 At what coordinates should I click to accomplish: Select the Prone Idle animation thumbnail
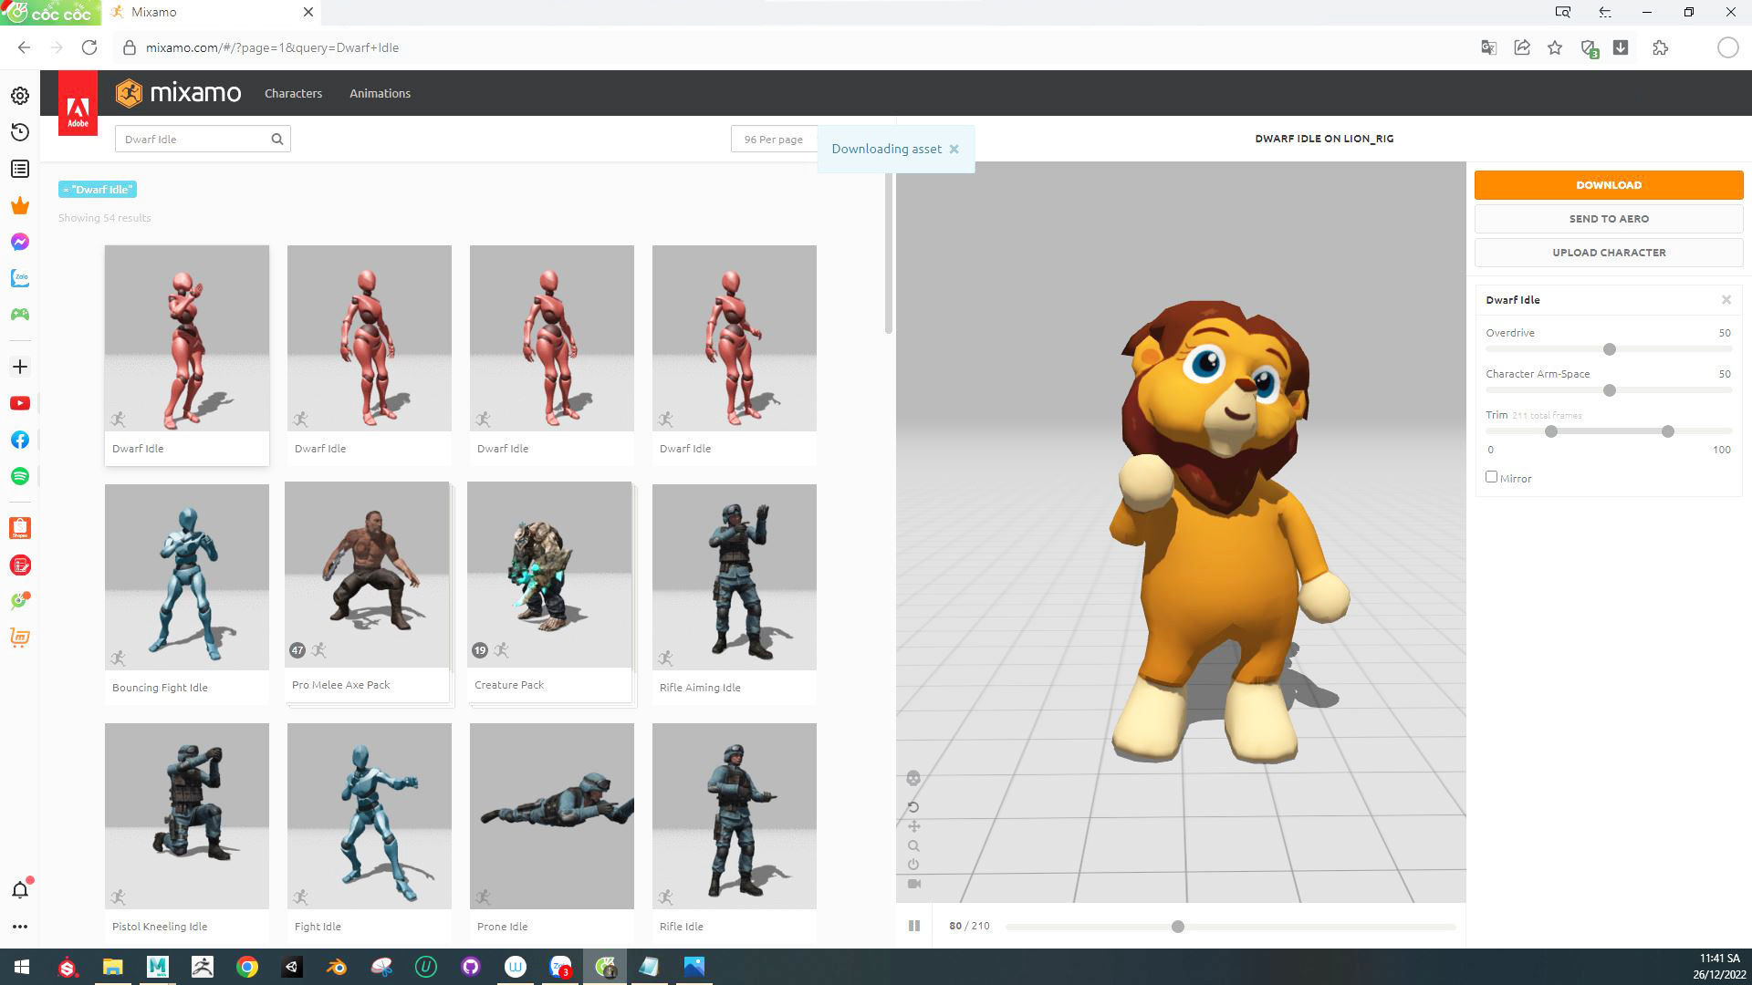click(552, 816)
